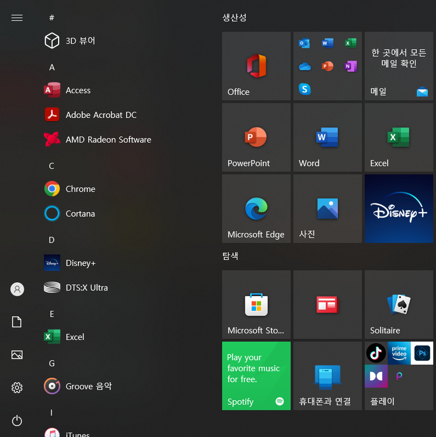Click the I letter group header
The height and width of the screenshot is (437, 436).
pos(52,412)
